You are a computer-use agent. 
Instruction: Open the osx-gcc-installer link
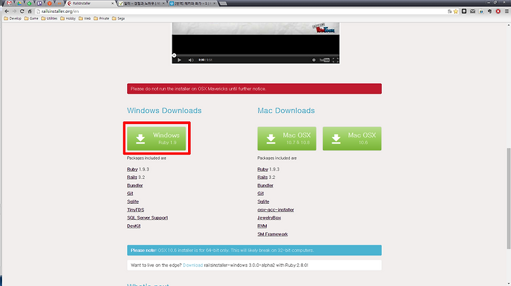[275, 210]
